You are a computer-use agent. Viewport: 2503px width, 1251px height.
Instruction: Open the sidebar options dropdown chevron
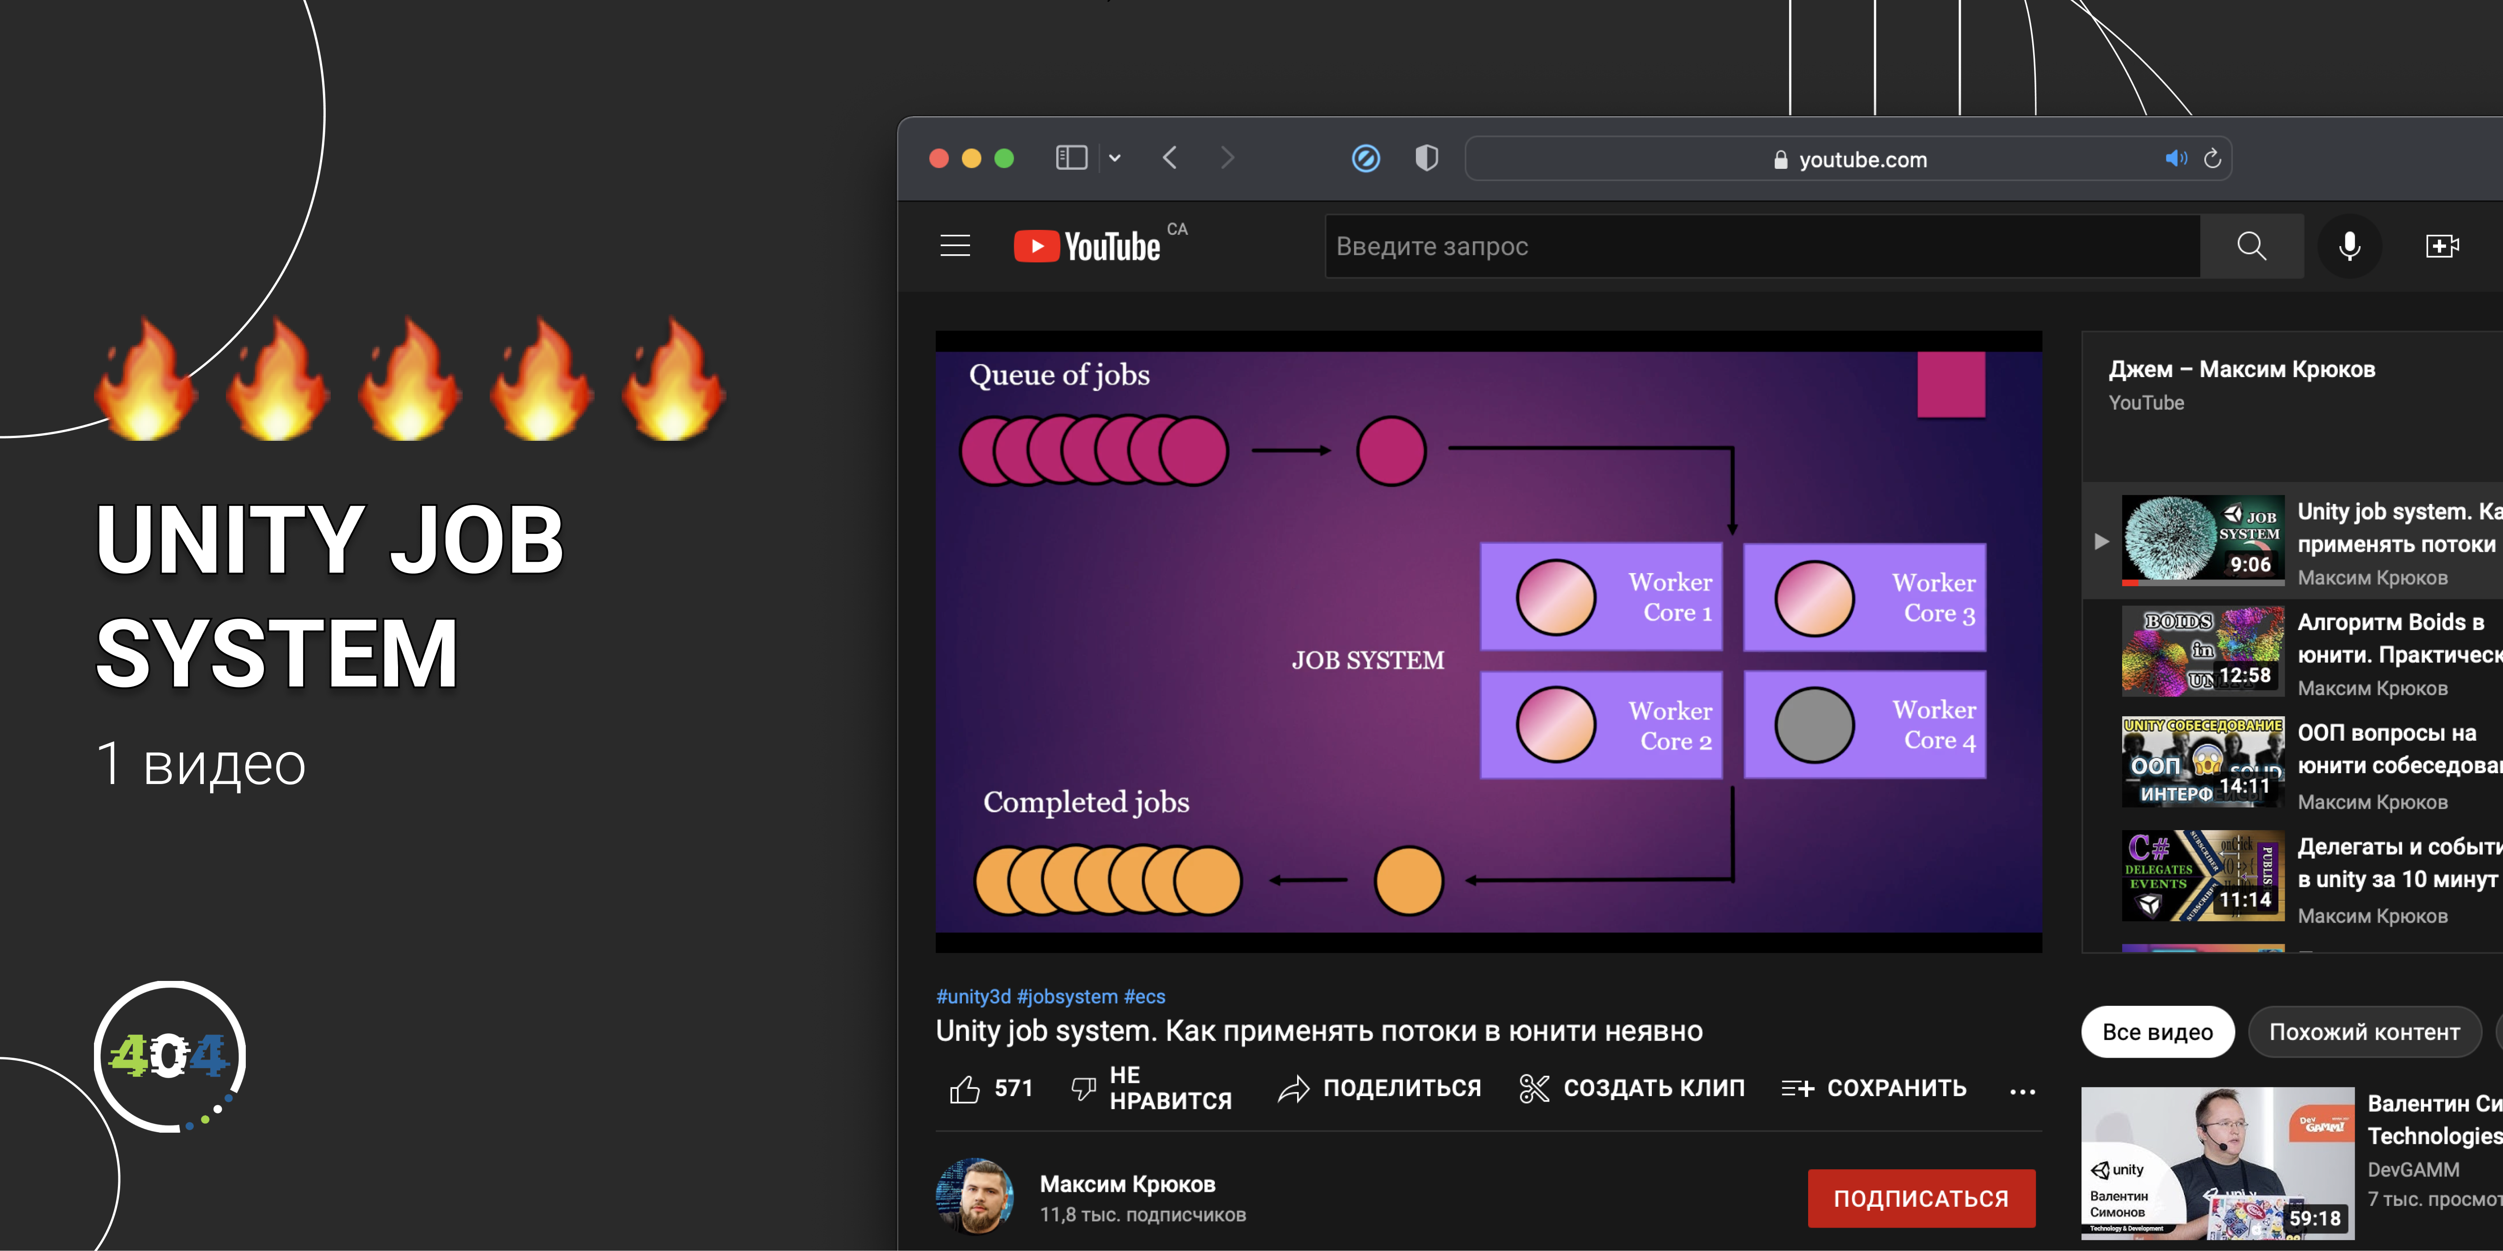[1116, 159]
